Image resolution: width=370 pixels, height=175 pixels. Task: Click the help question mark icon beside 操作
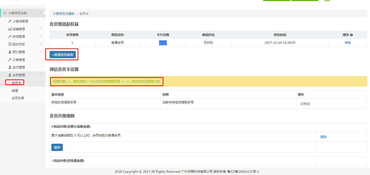point(351,35)
